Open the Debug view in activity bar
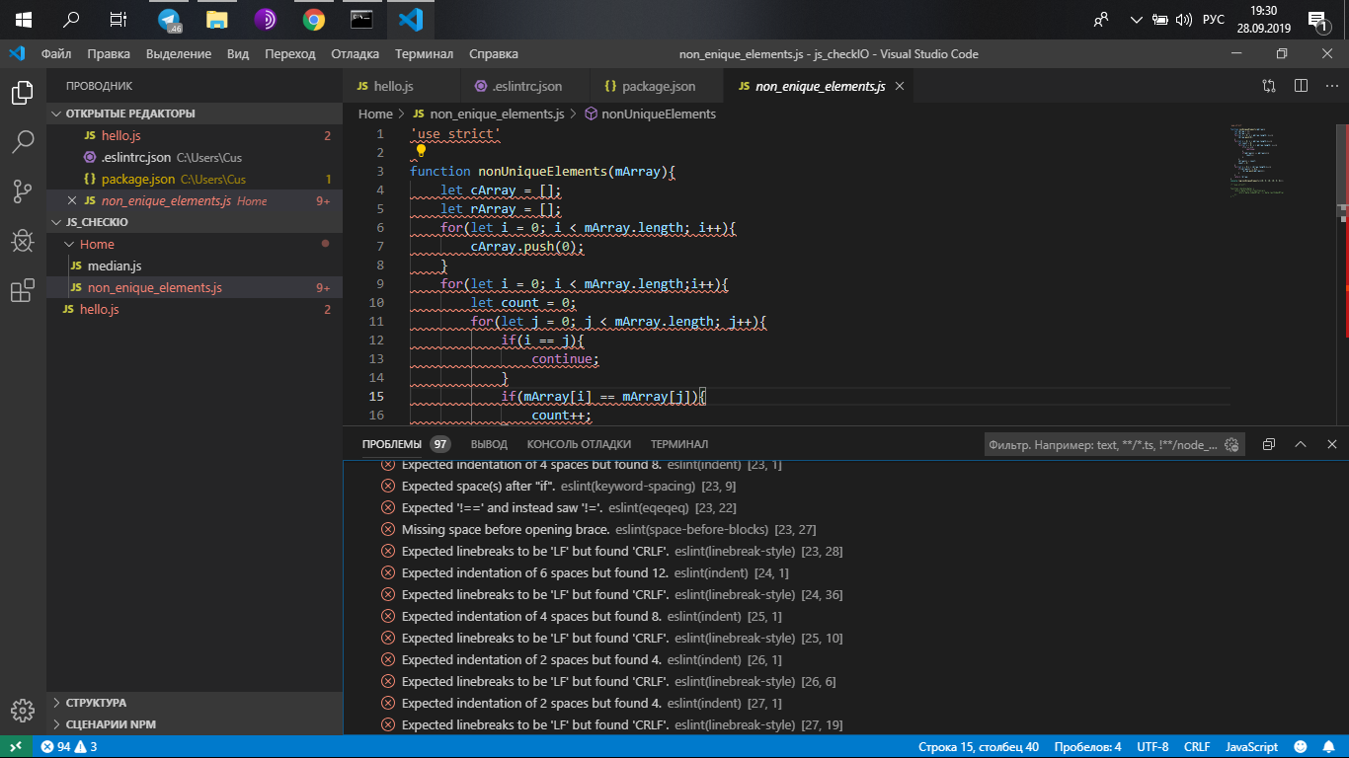 pos(23,241)
